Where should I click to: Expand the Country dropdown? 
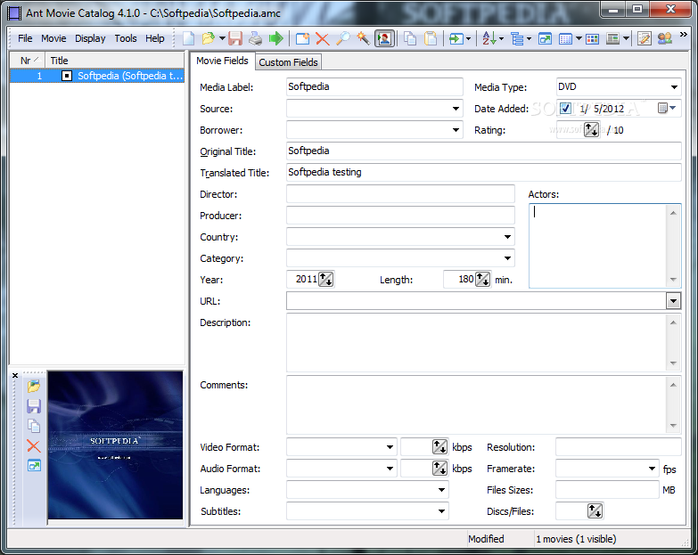coord(507,237)
